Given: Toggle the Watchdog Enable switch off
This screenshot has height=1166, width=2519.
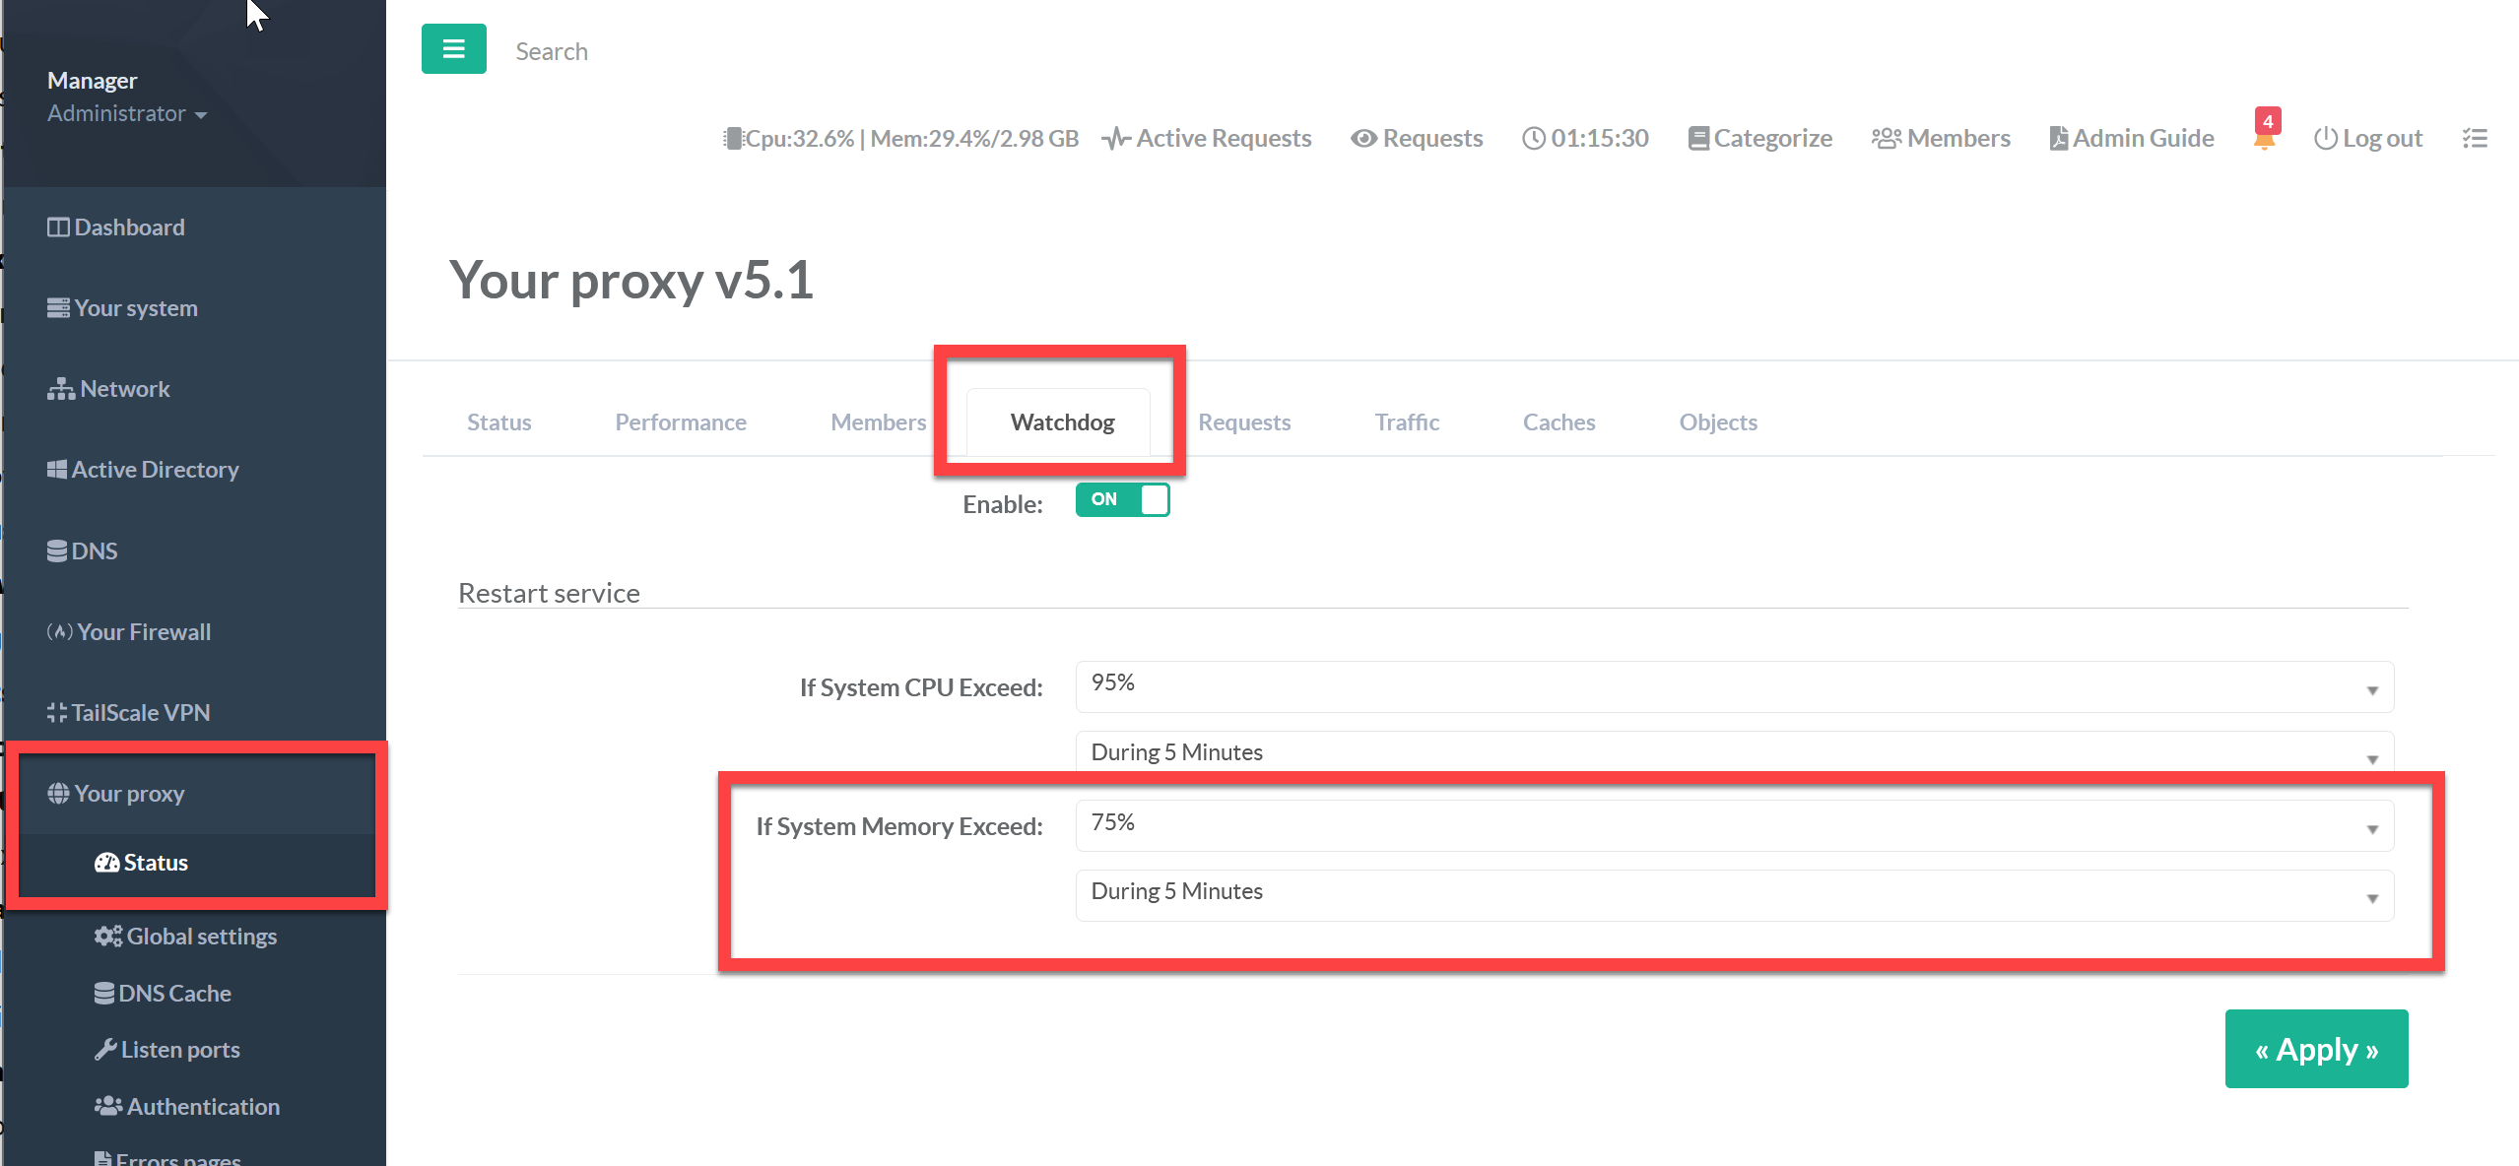Looking at the screenshot, I should 1122,500.
